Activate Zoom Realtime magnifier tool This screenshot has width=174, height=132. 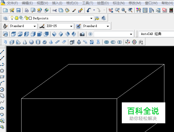(117, 10)
